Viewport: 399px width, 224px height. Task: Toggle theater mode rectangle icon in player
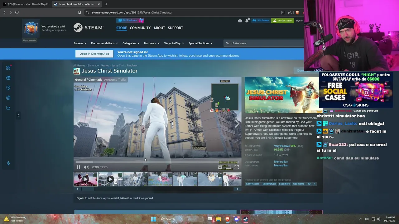click(228, 167)
